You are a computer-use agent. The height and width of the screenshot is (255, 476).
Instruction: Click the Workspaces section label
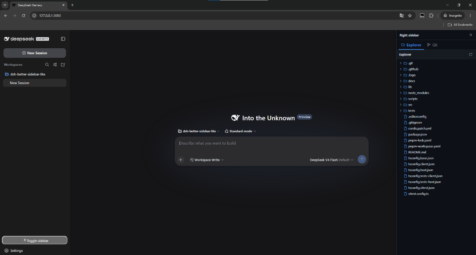[x=13, y=65]
